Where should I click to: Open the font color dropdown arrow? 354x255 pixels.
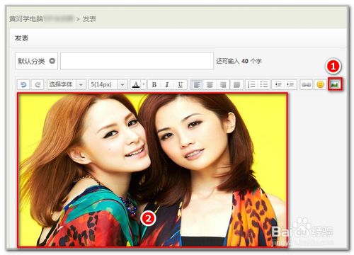[144, 84]
